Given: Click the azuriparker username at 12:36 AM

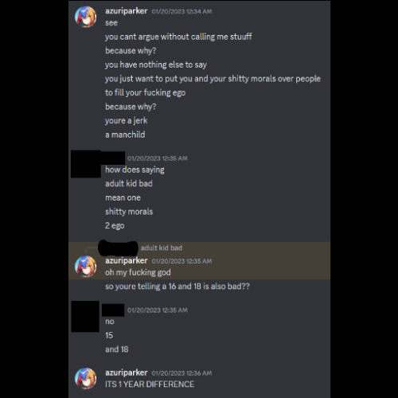Looking at the screenshot, I should 126,373.
